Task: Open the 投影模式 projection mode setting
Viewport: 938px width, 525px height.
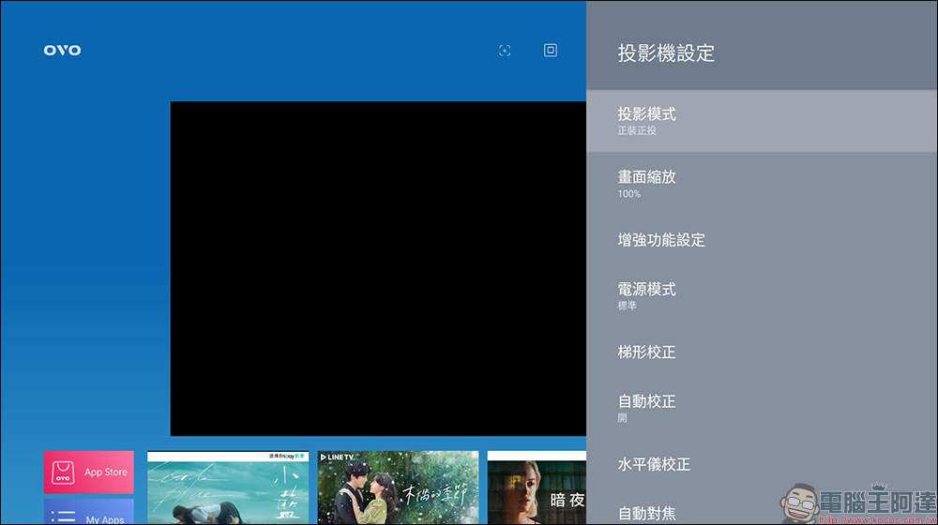Action: [x=762, y=121]
